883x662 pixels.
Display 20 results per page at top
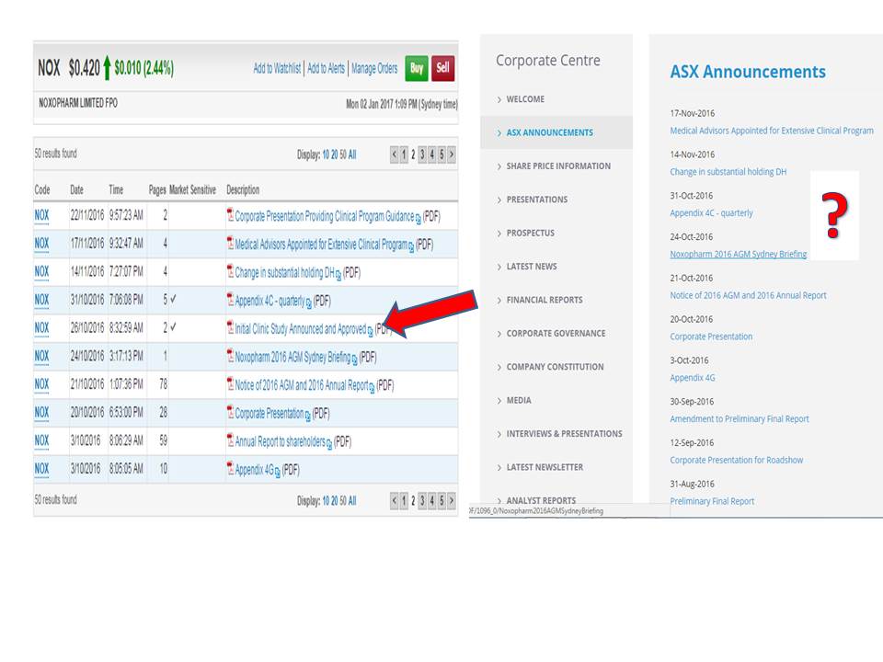click(334, 154)
